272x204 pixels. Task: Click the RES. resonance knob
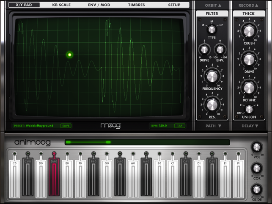pyautogui.click(x=212, y=105)
